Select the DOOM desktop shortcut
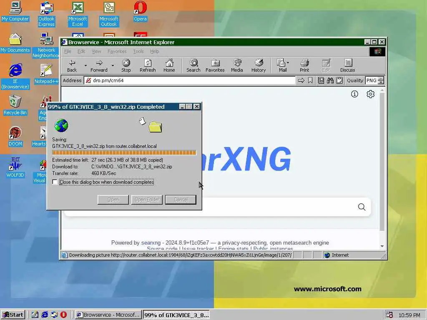 [x=15, y=137]
